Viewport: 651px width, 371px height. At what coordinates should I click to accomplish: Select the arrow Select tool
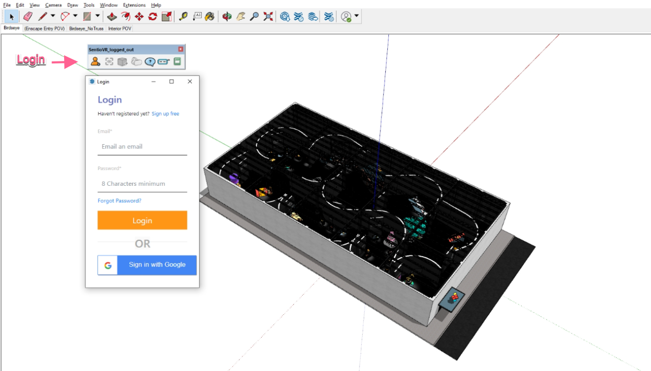pyautogui.click(x=11, y=17)
